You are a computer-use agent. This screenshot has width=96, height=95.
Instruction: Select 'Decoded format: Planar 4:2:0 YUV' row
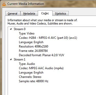click(x=42, y=55)
